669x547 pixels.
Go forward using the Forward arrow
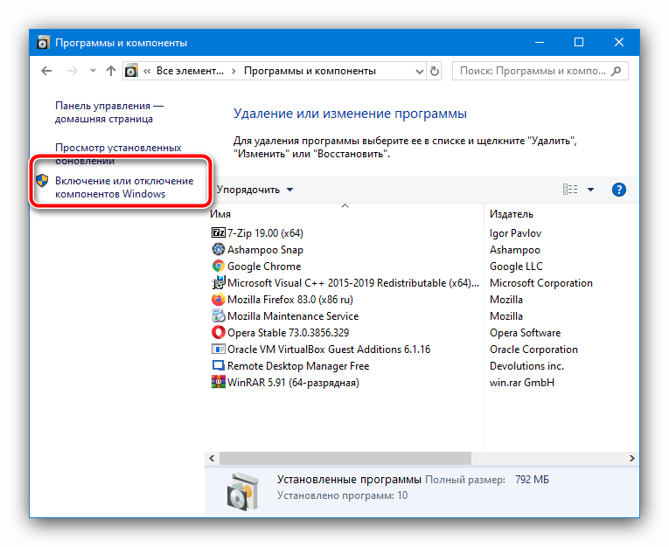pos(73,71)
